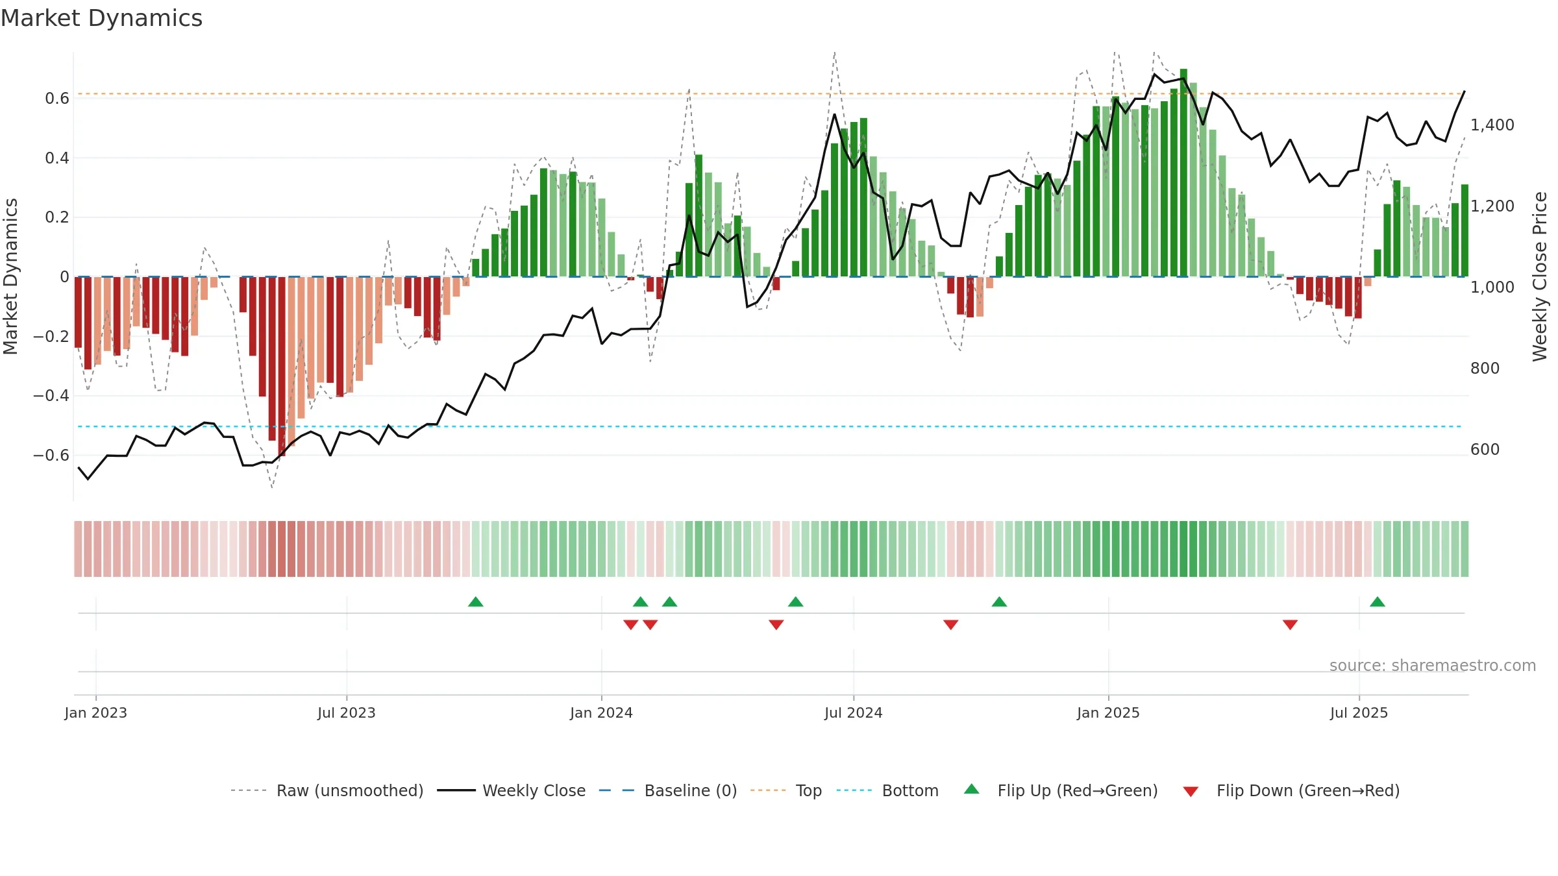
Task: Select the July 2025 green flip-up marker
Action: [1378, 602]
